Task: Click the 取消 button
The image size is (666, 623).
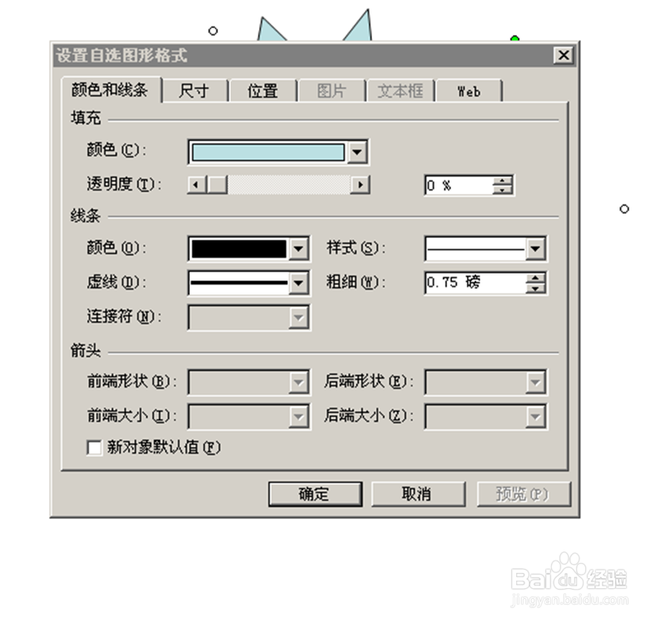Action: pyautogui.click(x=418, y=494)
